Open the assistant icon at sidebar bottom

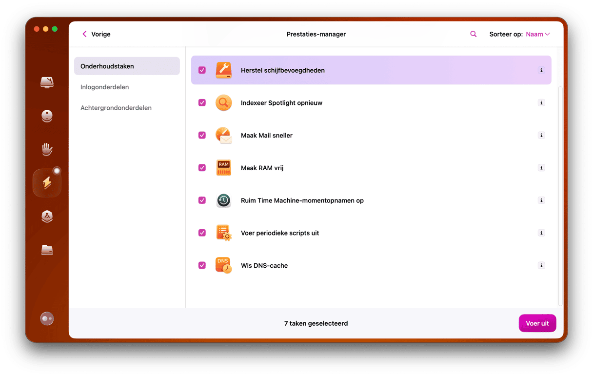point(47,318)
